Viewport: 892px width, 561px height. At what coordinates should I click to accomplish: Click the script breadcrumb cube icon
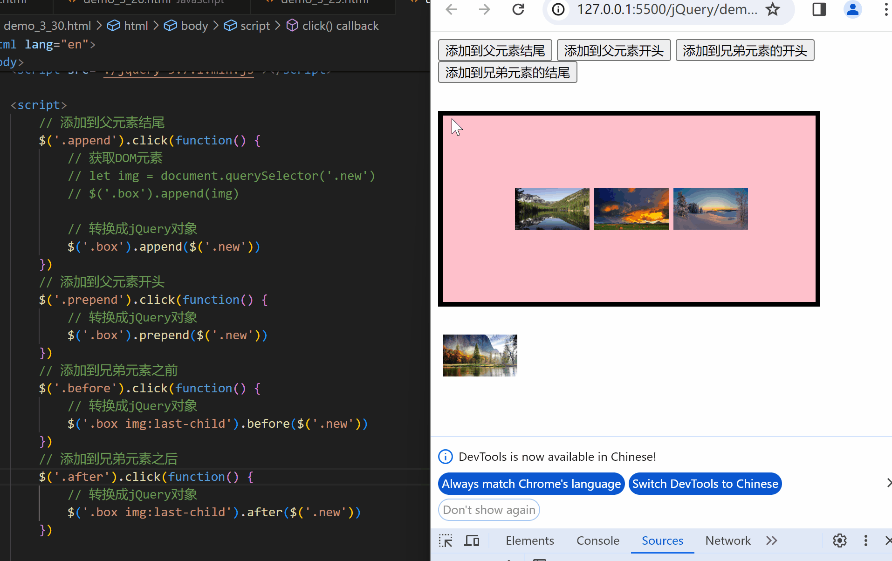(230, 26)
